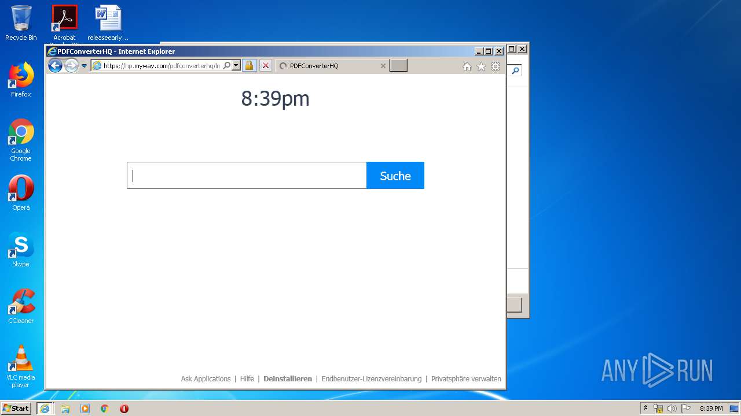Click the blue Suche button
Image resolution: width=741 pixels, height=416 pixels.
tap(395, 176)
